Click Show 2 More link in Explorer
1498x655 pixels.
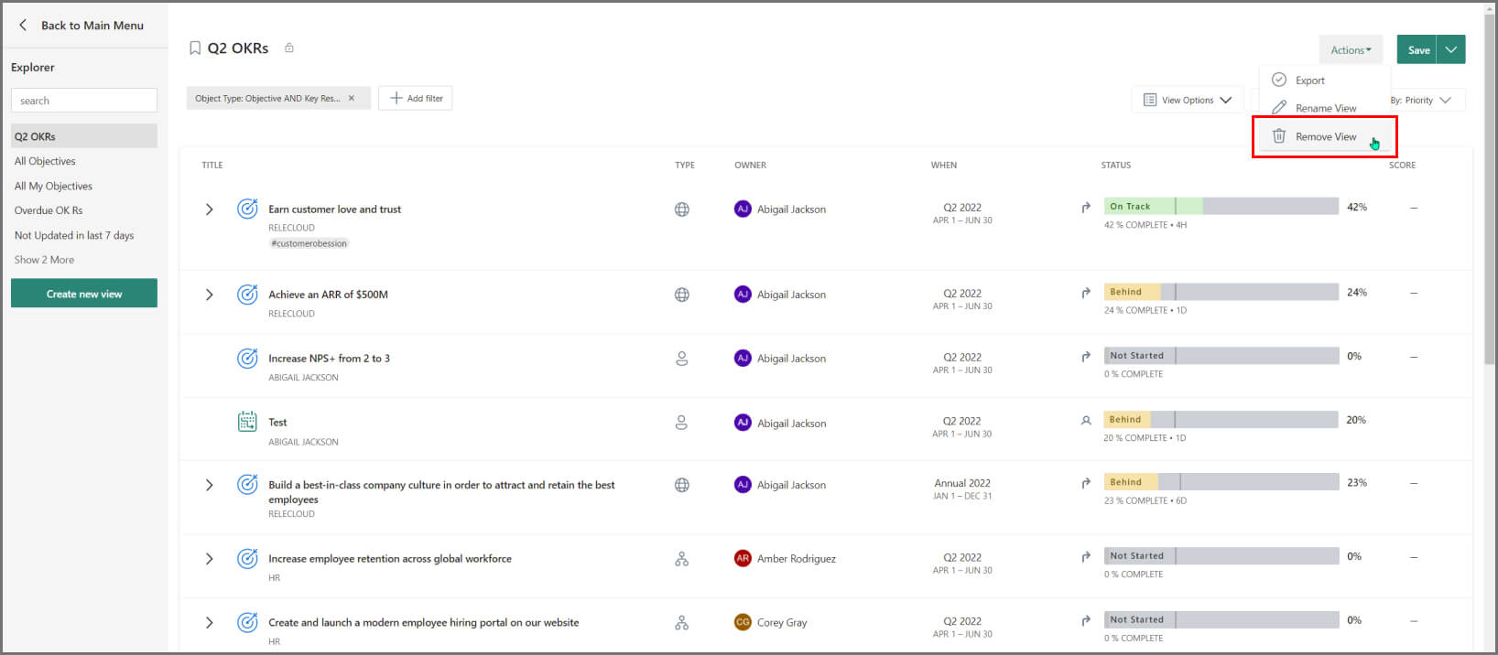(x=44, y=260)
